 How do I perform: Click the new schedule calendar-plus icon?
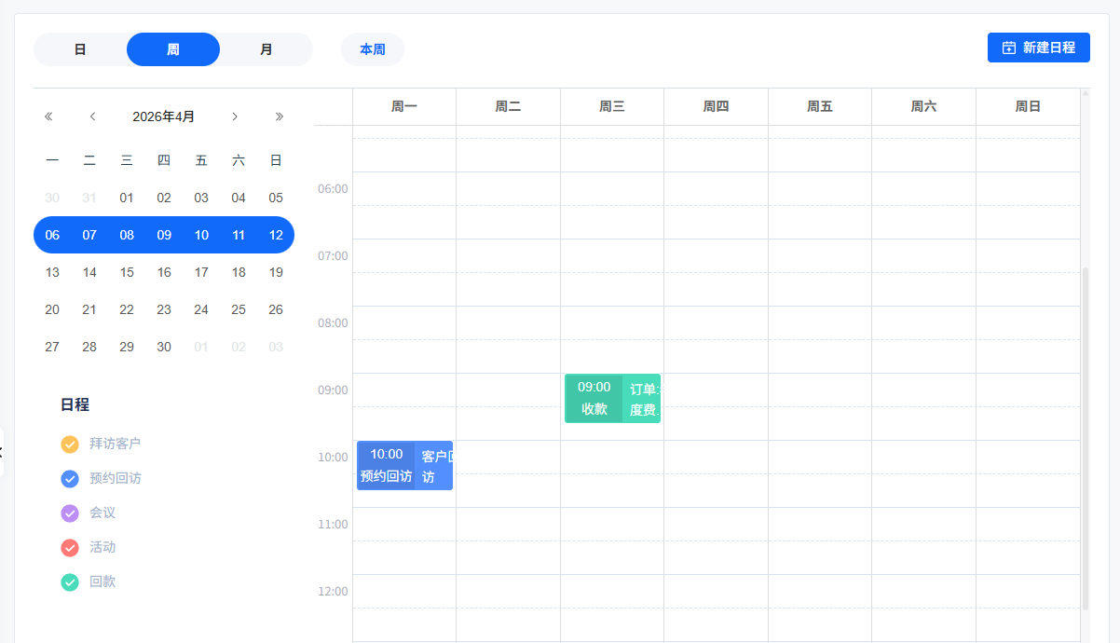1008,48
